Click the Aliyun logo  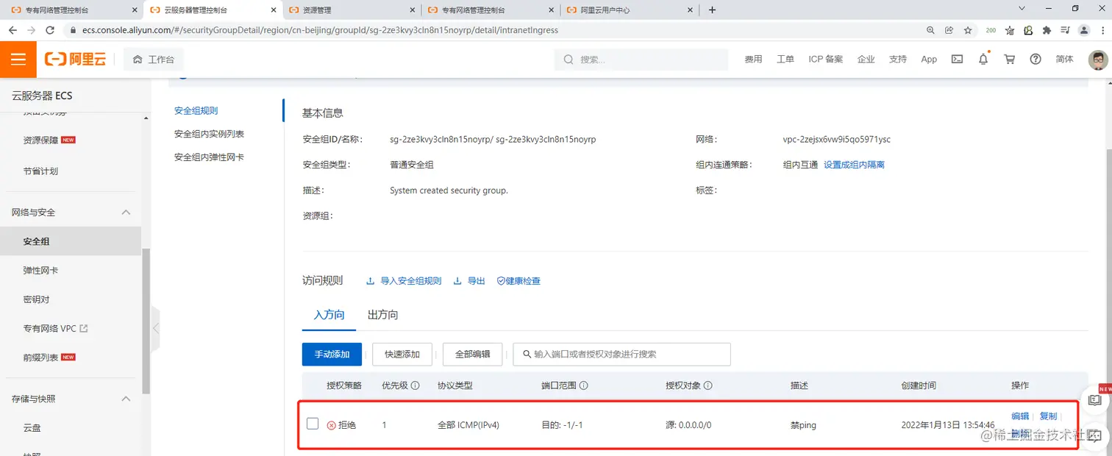point(75,60)
